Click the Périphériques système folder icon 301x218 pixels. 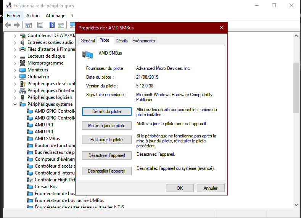click(23, 104)
